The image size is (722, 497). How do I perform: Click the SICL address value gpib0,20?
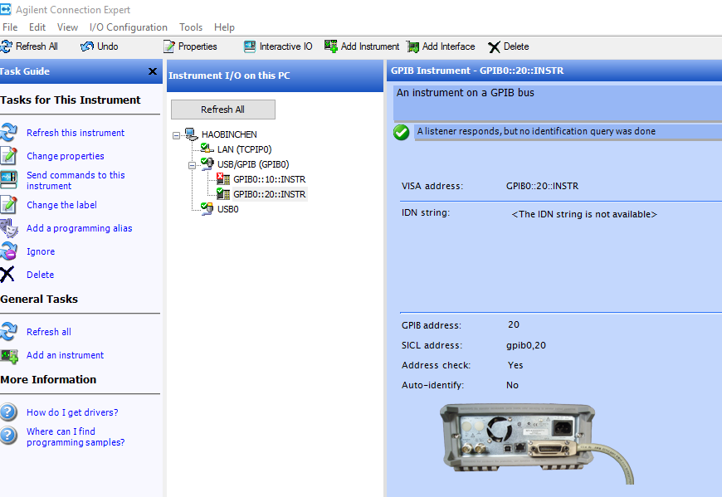point(526,345)
